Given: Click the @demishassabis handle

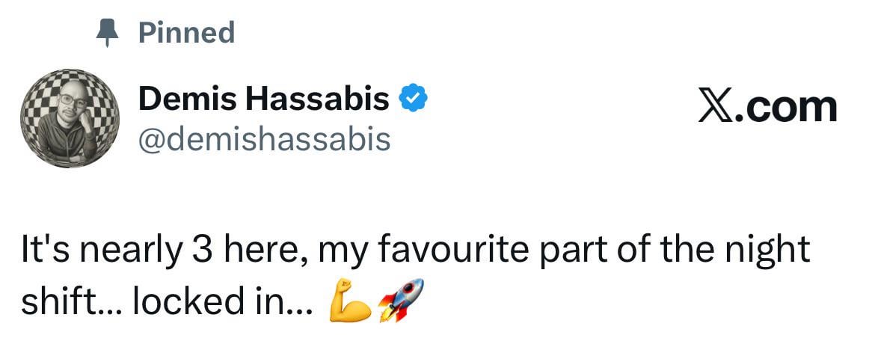Looking at the screenshot, I should 264,138.
